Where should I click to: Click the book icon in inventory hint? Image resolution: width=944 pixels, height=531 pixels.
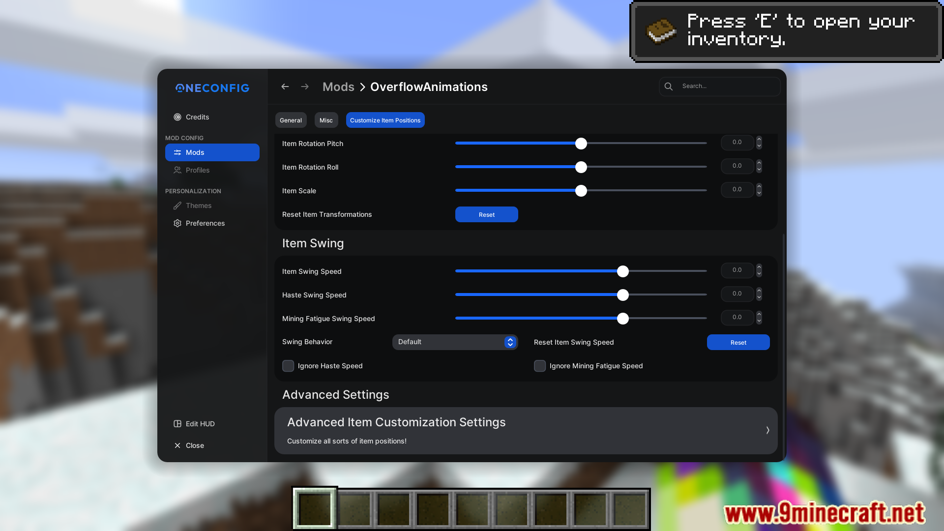661,31
